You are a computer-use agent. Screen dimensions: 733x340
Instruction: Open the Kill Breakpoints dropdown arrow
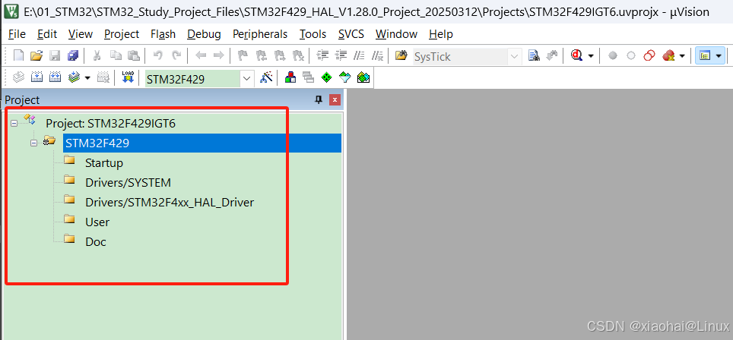coord(681,56)
